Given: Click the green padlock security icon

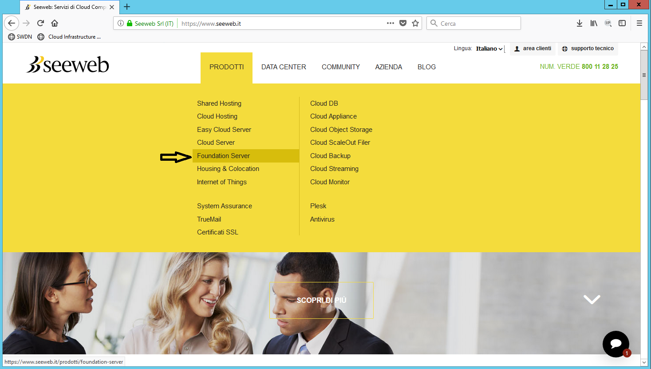Looking at the screenshot, I should coord(130,23).
